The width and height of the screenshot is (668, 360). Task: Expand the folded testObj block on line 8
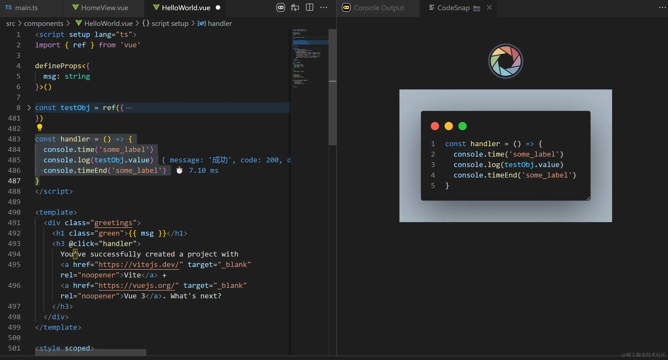coord(29,108)
